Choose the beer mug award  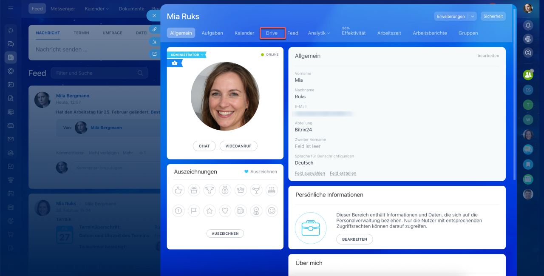point(241,211)
